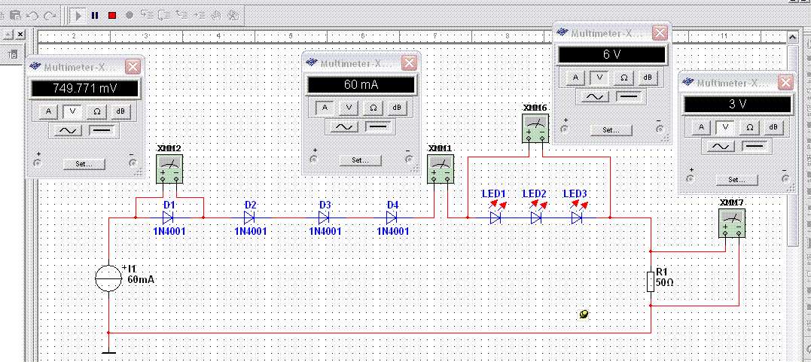Screen dimensions: 811x362
Task: Click the grayed circle debug icon
Action: coord(130,16)
